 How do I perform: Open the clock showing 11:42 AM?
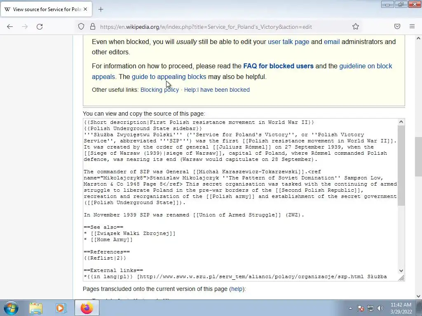pyautogui.click(x=401, y=308)
